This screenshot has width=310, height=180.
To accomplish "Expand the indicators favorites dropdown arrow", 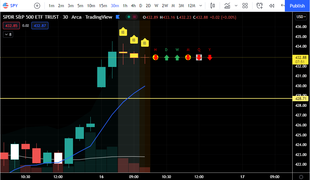I will point(236,6).
